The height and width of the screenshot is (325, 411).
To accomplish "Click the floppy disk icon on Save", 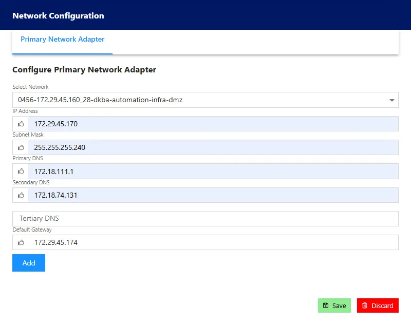I will pyautogui.click(x=326, y=305).
